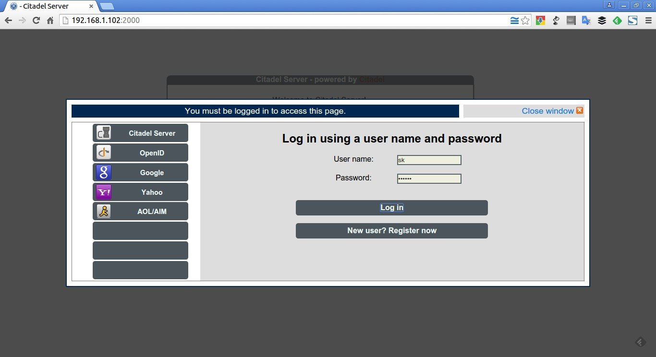Choose AOL/AIM login method
Screen dimensions: 656x357
pyautogui.click(x=140, y=211)
